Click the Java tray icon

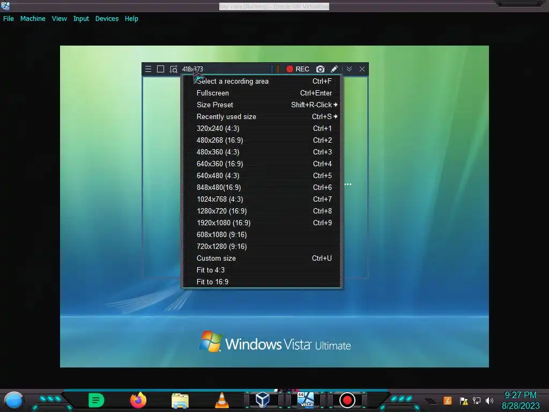(x=448, y=400)
